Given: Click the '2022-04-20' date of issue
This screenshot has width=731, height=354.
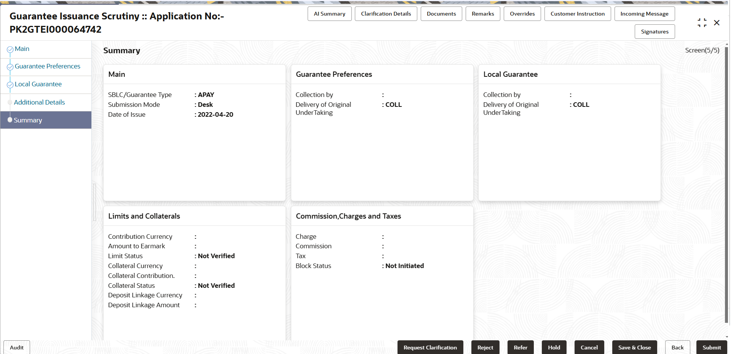Looking at the screenshot, I should click(215, 114).
